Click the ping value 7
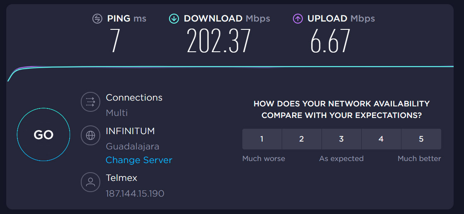Image resolution: width=464 pixels, height=214 pixels. [115, 41]
